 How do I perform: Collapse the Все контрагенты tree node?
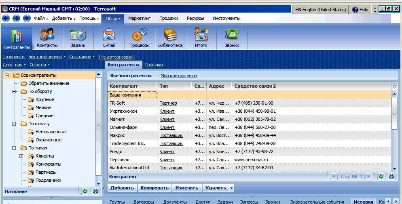pos(6,75)
